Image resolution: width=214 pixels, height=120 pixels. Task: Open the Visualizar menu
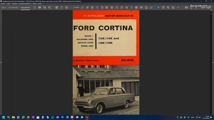(x=15, y=4)
